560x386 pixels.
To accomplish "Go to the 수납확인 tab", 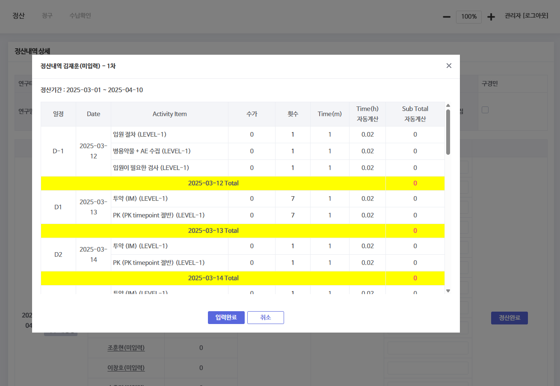I will [x=80, y=16].
